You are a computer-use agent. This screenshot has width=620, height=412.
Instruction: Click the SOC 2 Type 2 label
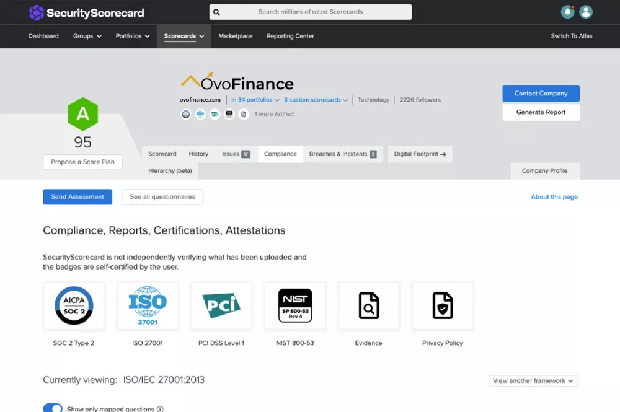pos(74,343)
